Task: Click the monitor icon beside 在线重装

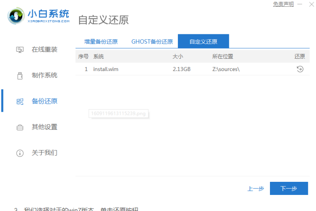Action: [x=20, y=50]
